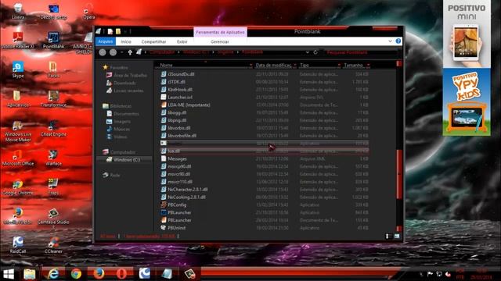Image resolution: width=501 pixels, height=281 pixels.
Task: Click the file list vertical scrollbar thumb
Action: [398, 174]
